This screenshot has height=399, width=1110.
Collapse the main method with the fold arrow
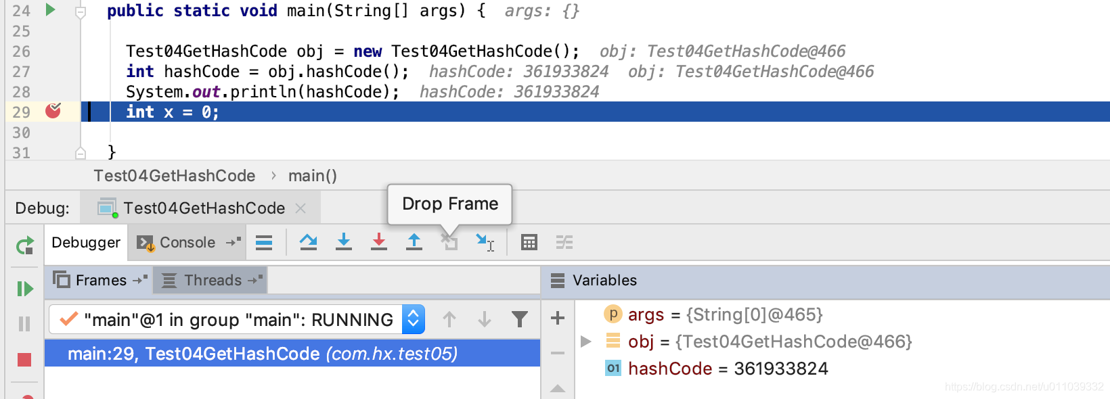point(81,10)
